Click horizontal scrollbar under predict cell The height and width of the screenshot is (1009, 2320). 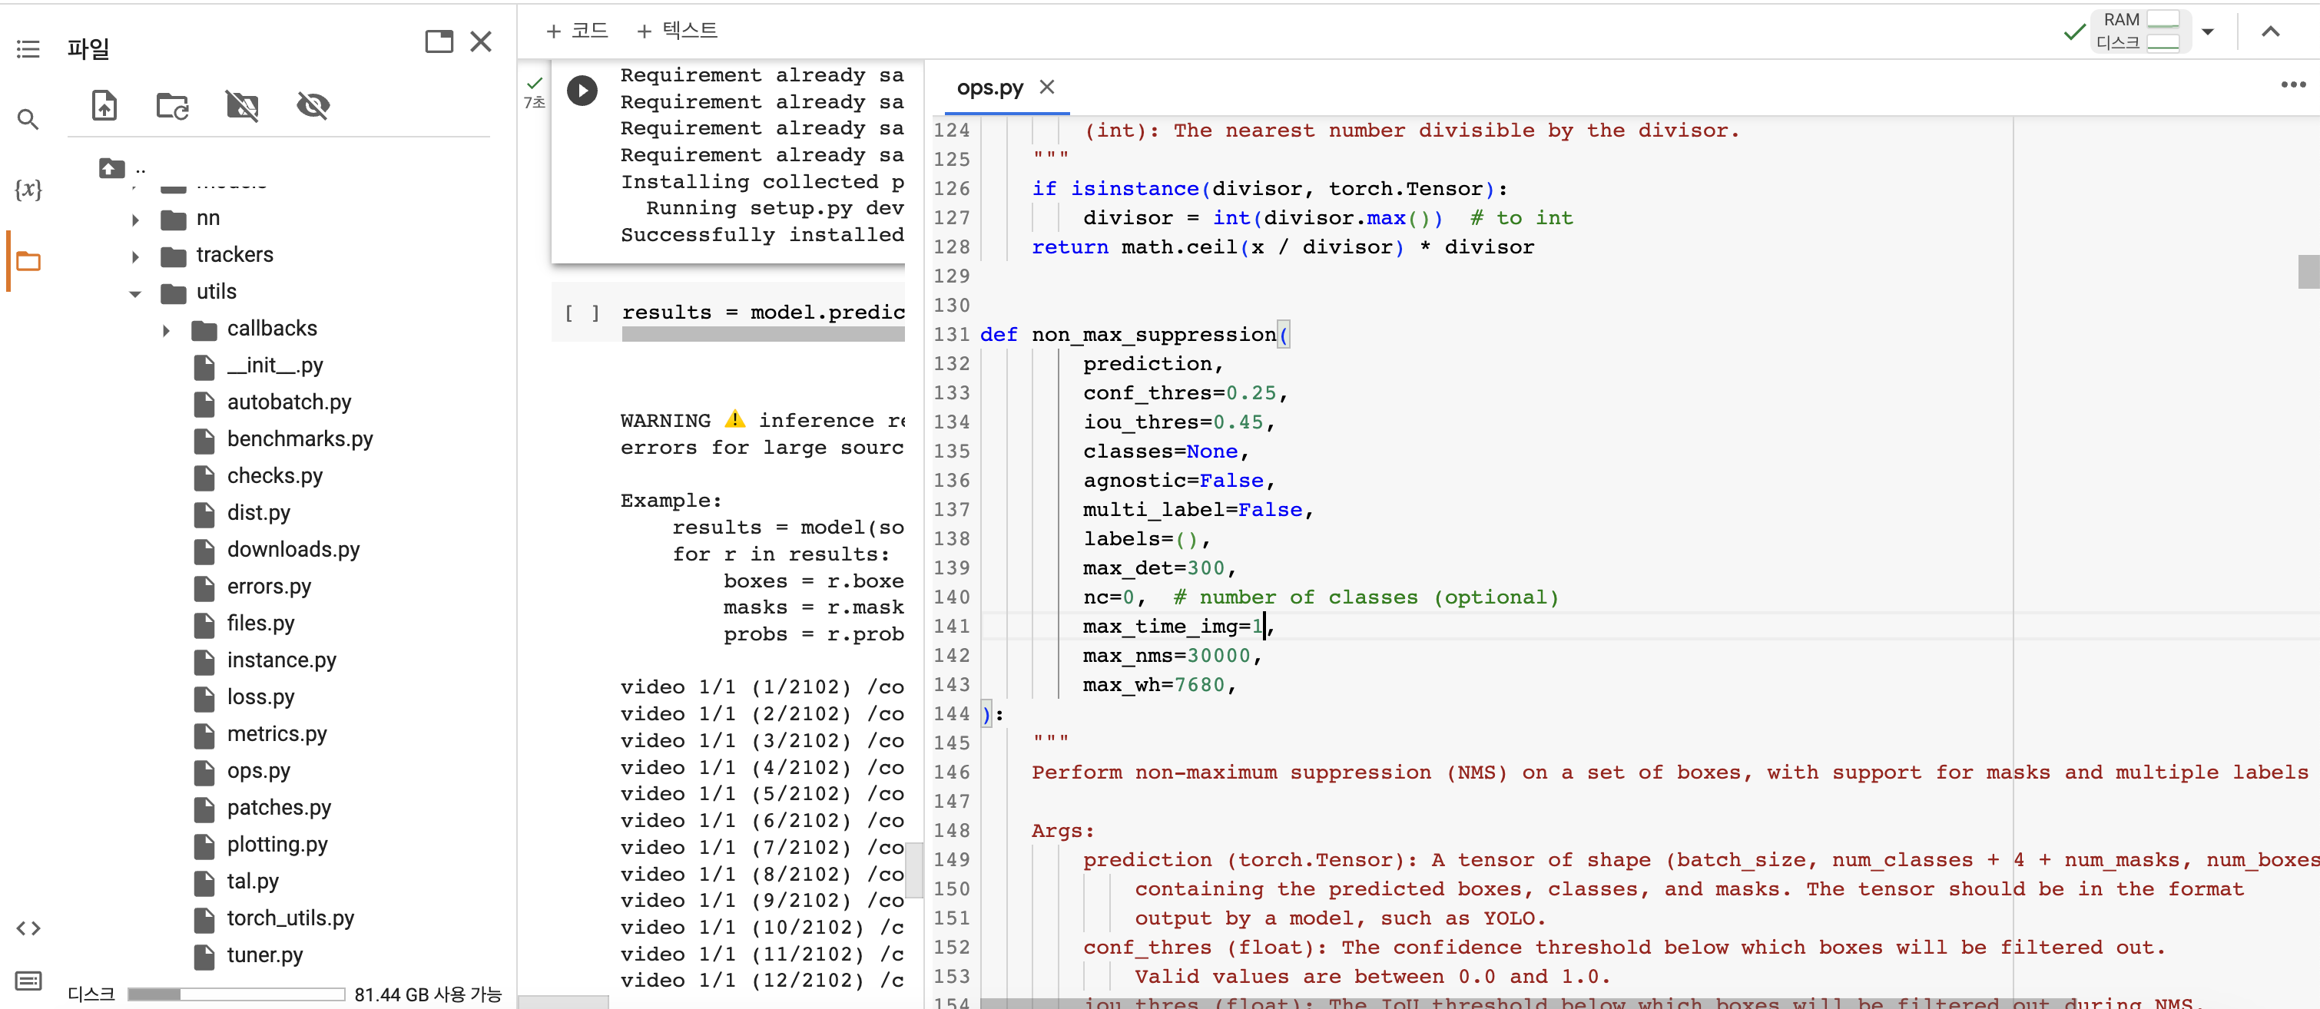tap(762, 335)
